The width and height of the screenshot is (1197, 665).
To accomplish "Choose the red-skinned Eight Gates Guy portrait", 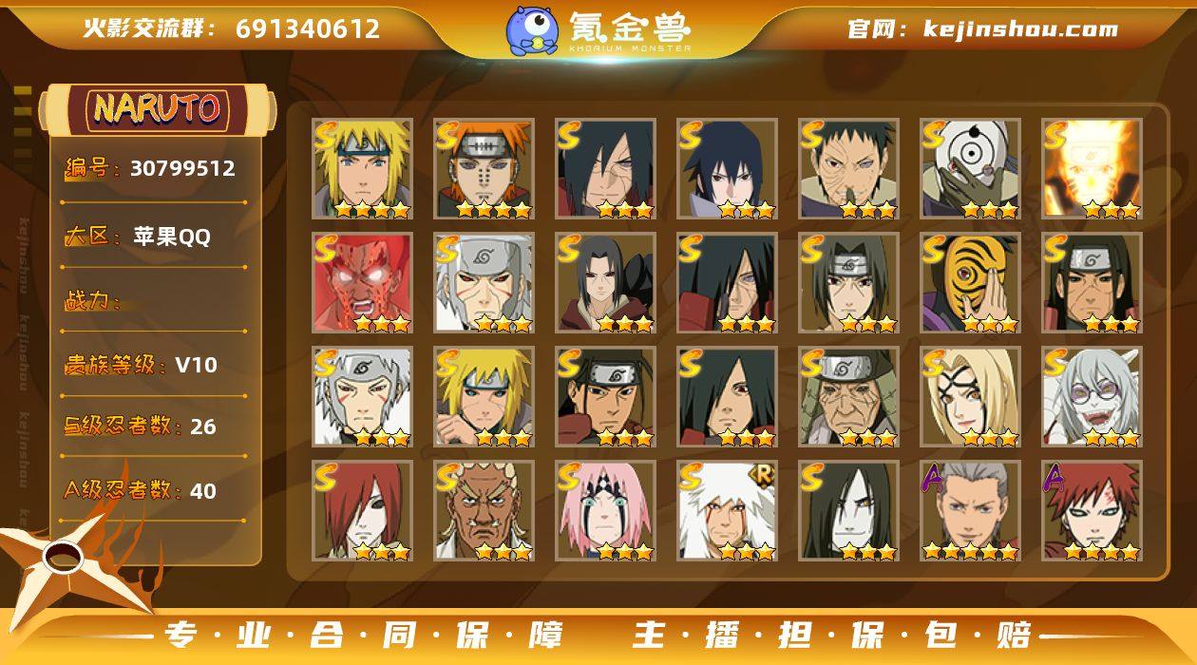I will point(363,283).
